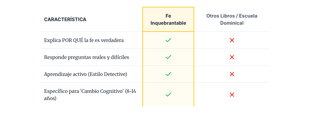The width and height of the screenshot is (318, 128).
Task: Click the red X in 'Aprendizaje activo' row
Action: [232, 74]
